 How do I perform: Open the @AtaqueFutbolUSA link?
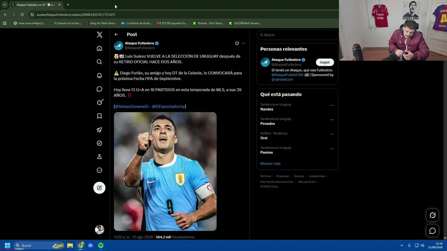(x=287, y=75)
